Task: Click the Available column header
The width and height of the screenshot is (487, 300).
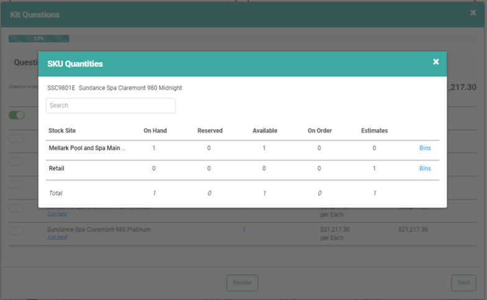Action: [x=265, y=131]
